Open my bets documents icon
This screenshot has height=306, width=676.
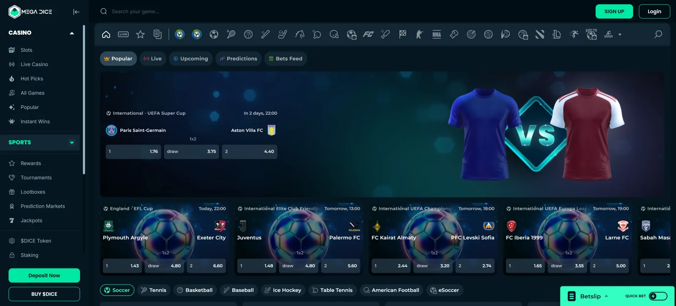tap(158, 34)
